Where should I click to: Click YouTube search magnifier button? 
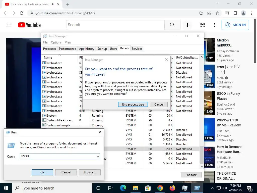coord(172,25)
